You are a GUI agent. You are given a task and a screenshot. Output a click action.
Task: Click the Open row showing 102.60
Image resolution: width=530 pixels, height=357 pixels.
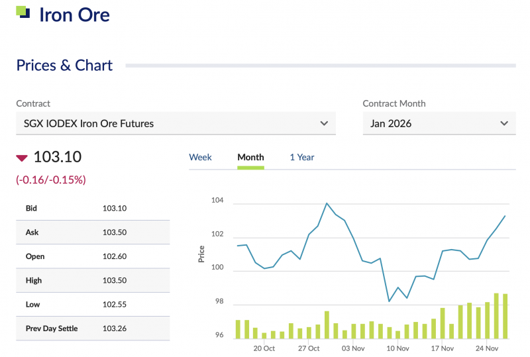(x=93, y=256)
